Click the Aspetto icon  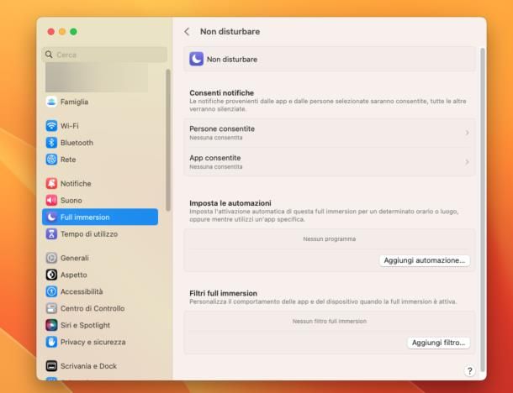click(51, 275)
